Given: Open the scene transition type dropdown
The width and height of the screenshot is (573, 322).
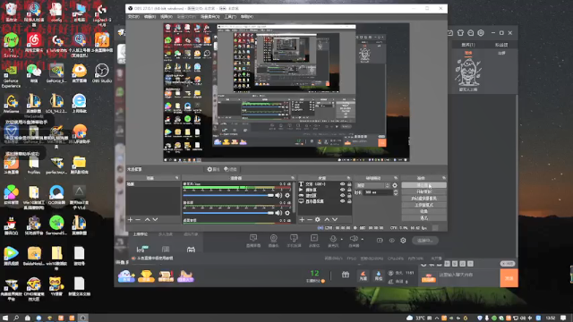Looking at the screenshot, I should [x=373, y=185].
